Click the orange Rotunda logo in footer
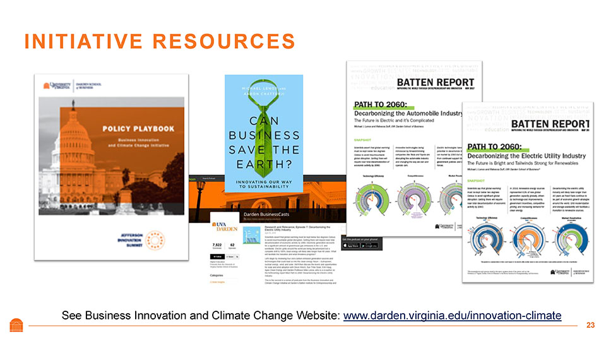606x341 pixels. [16, 325]
